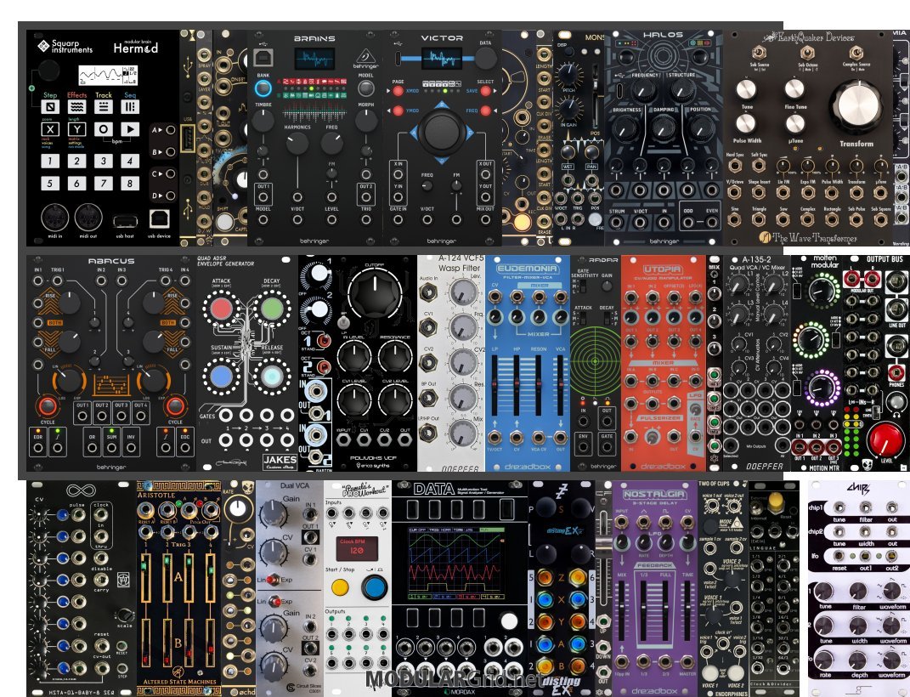
Task: Click the red ATTACK knob on Quad ADSR
Action: pyautogui.click(x=222, y=309)
